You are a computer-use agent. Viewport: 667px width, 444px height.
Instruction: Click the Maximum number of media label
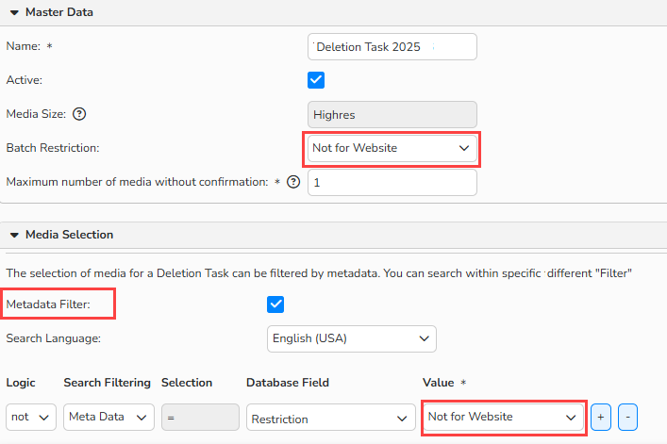tap(137, 182)
